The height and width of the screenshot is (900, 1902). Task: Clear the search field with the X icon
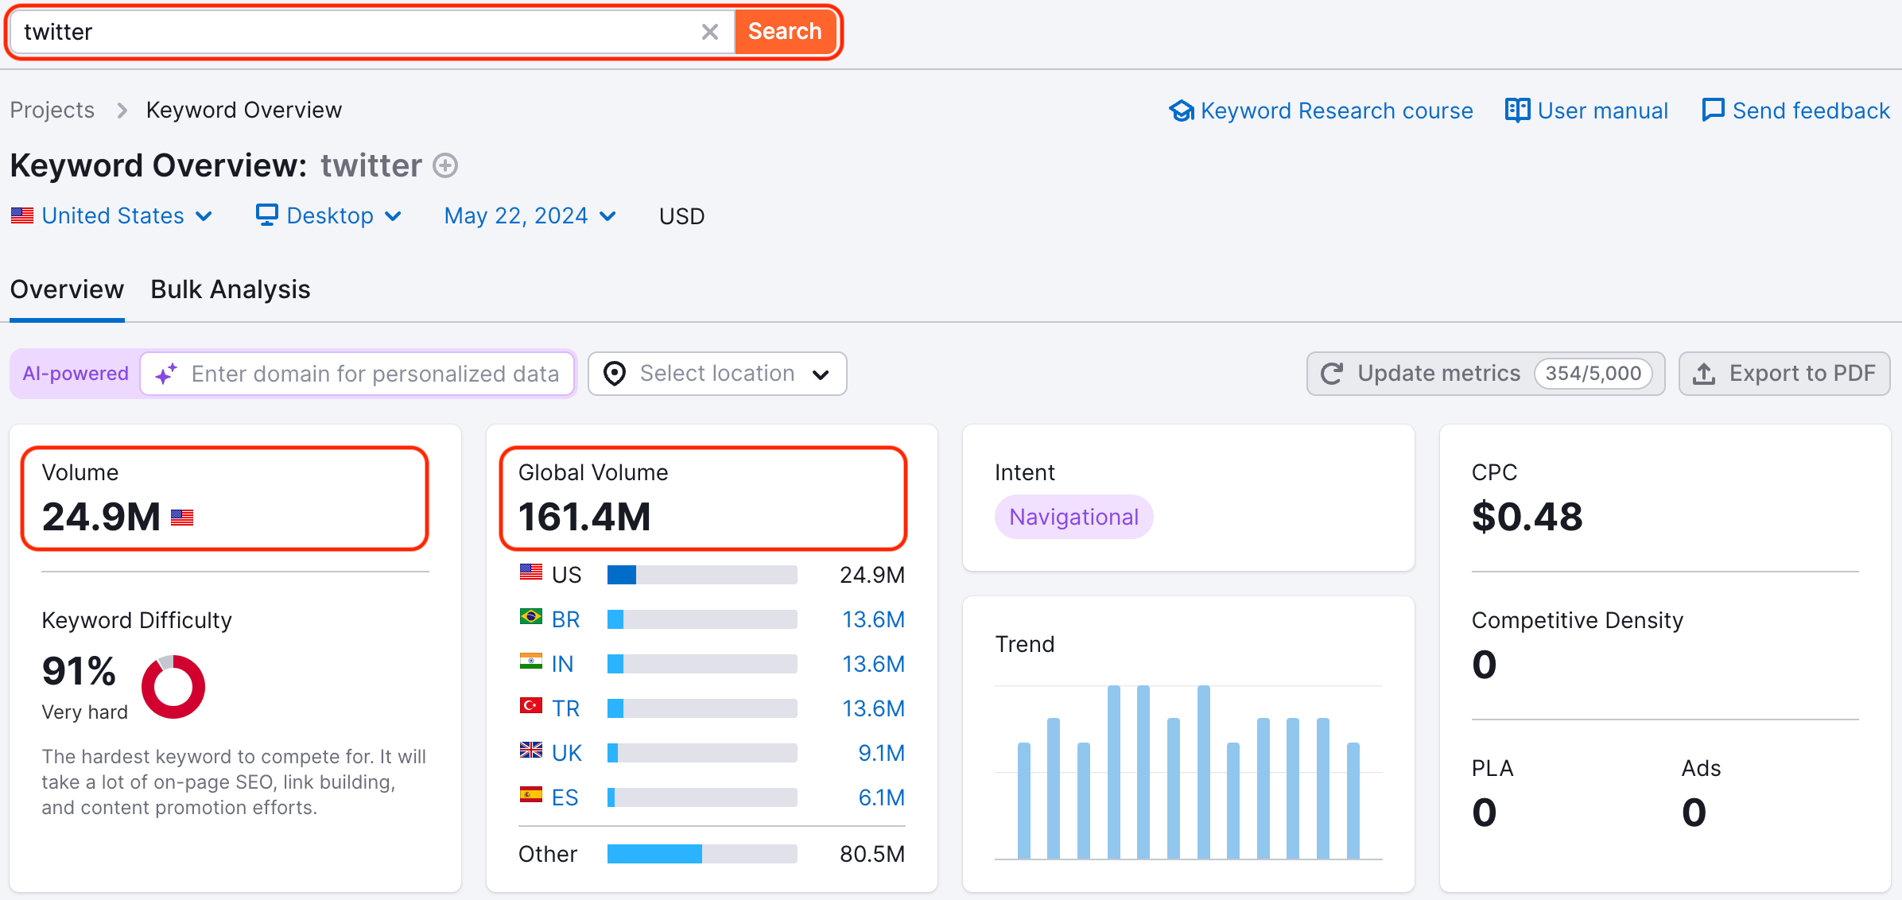(x=709, y=32)
